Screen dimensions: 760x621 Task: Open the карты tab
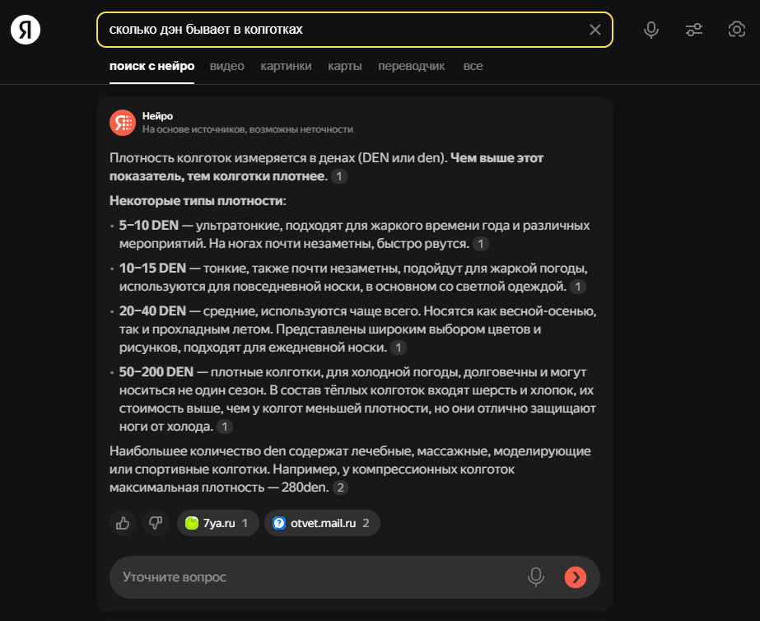(x=345, y=66)
